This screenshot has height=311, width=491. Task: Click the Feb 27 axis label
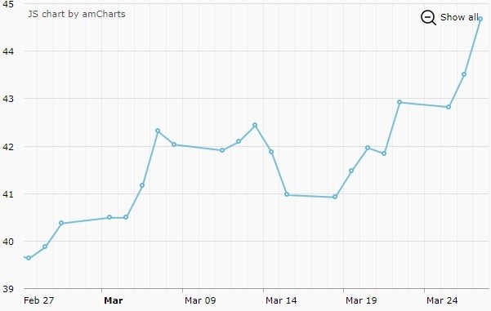point(39,300)
